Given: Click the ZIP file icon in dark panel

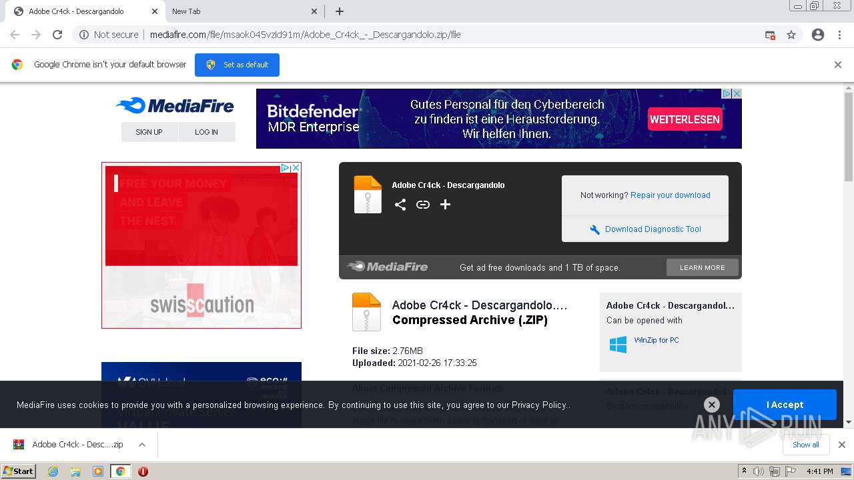Looking at the screenshot, I should (368, 195).
